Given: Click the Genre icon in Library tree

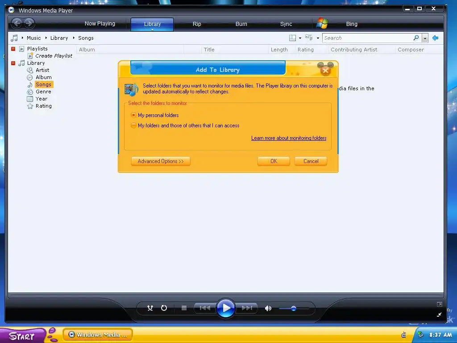Looking at the screenshot, I should pos(30,92).
